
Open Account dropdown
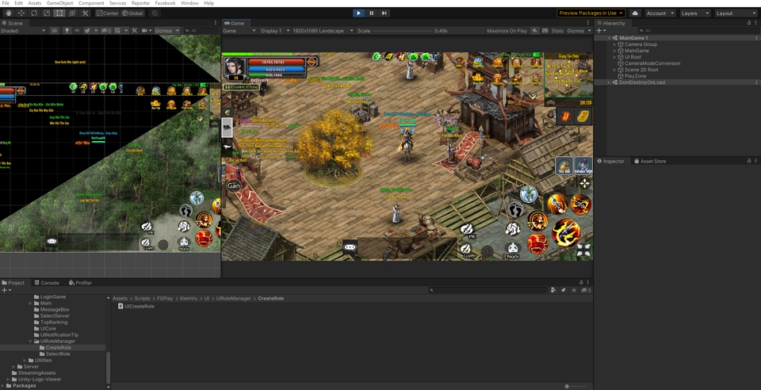[x=660, y=13]
